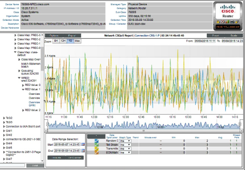The height and width of the screenshot is (170, 245).
Task: Select the highlighted Overview (pkts) tree link
Action: pyautogui.click(x=34, y=104)
